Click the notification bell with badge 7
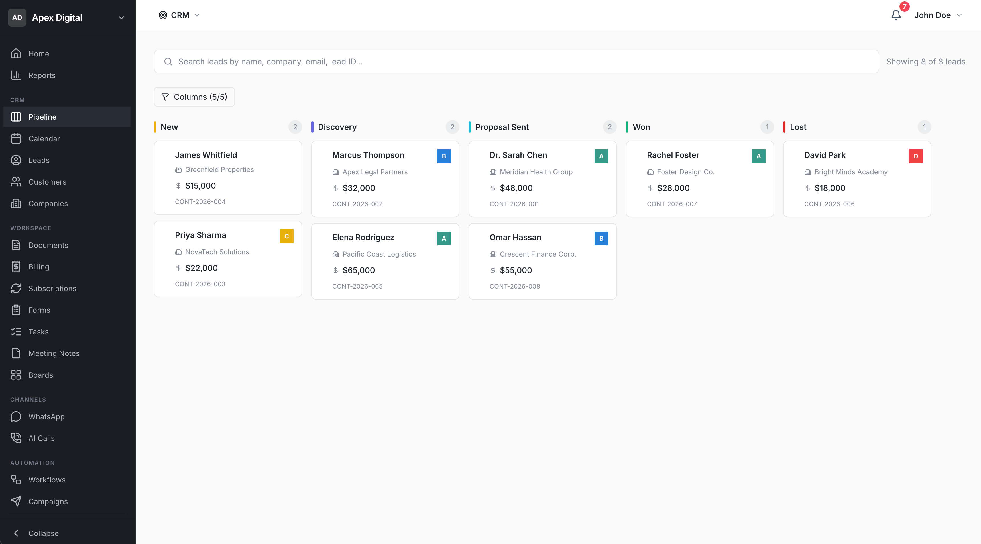 [x=896, y=15]
